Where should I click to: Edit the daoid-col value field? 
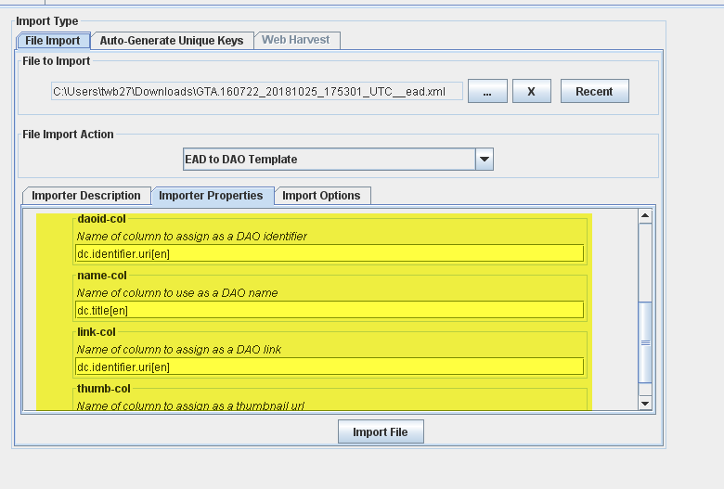329,253
